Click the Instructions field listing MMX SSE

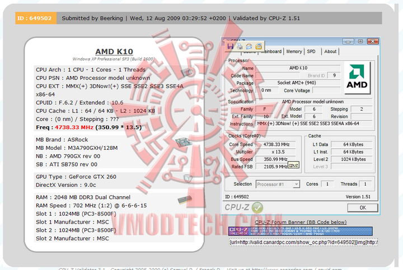click(x=314, y=124)
